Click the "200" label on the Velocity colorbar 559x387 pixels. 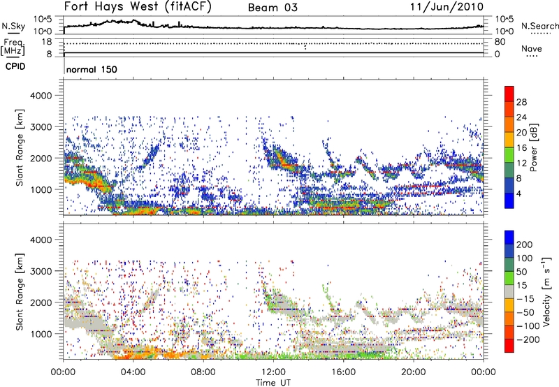[524, 244]
